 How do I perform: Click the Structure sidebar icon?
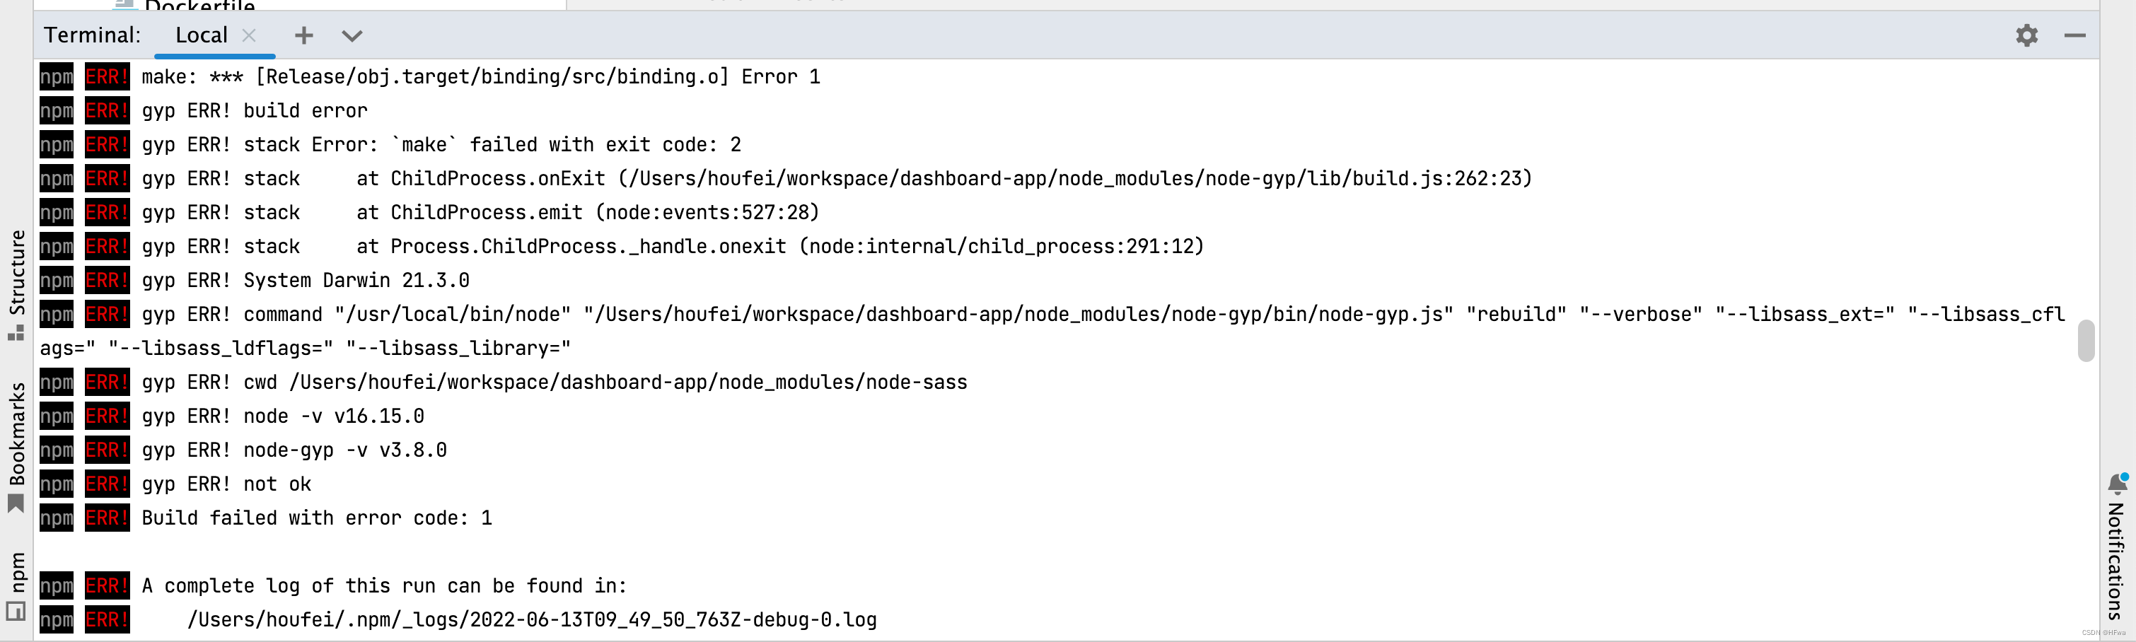(16, 333)
